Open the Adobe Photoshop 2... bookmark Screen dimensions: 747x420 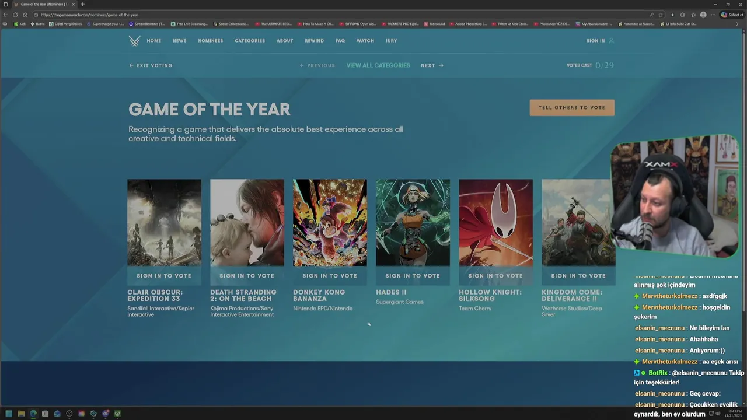pos(468,24)
